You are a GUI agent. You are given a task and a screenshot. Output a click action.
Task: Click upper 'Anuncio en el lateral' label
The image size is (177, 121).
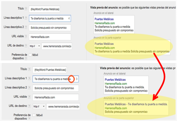coord(103,13)
